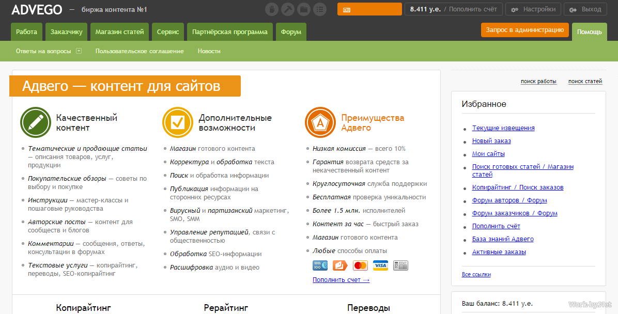
Task: Click the Адвего — контент для сайтов banner
Action: 125,86
